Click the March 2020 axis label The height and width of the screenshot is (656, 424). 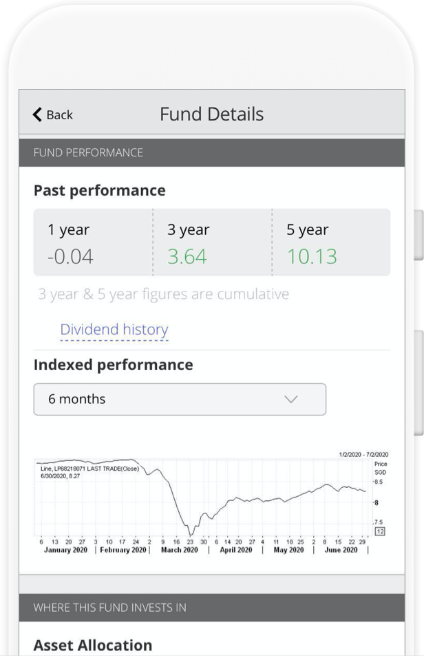point(179,550)
